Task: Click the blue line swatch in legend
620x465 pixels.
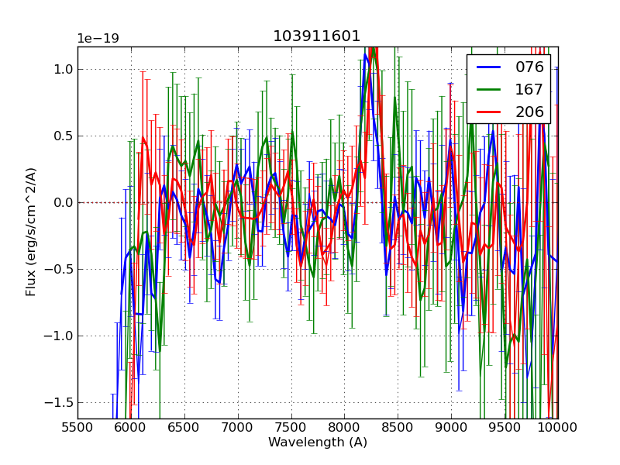Action: pos(489,67)
